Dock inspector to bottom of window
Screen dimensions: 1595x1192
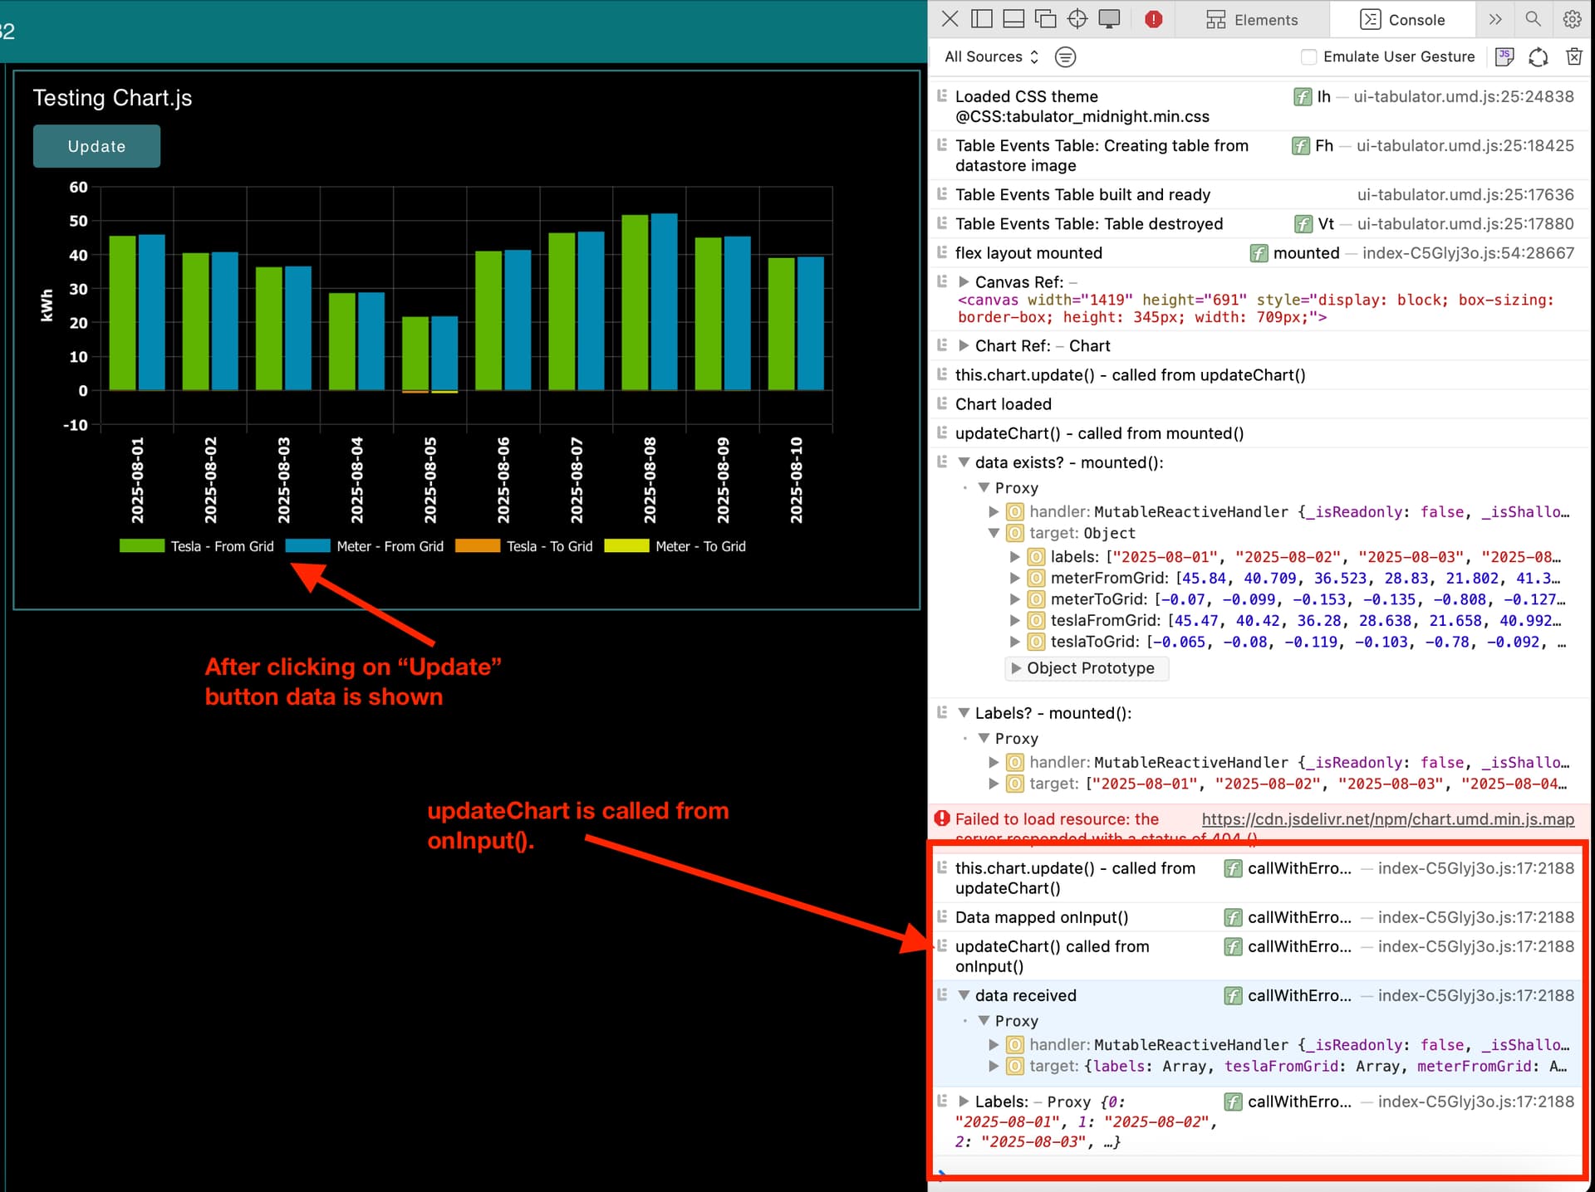1013,19
